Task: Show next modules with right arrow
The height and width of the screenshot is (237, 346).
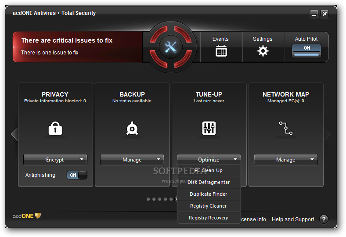Action: pyautogui.click(x=327, y=134)
